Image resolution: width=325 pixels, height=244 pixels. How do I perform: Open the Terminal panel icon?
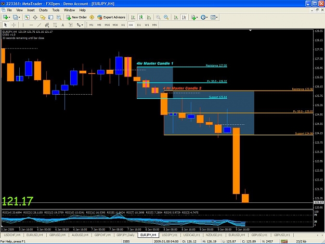[x=51, y=17]
